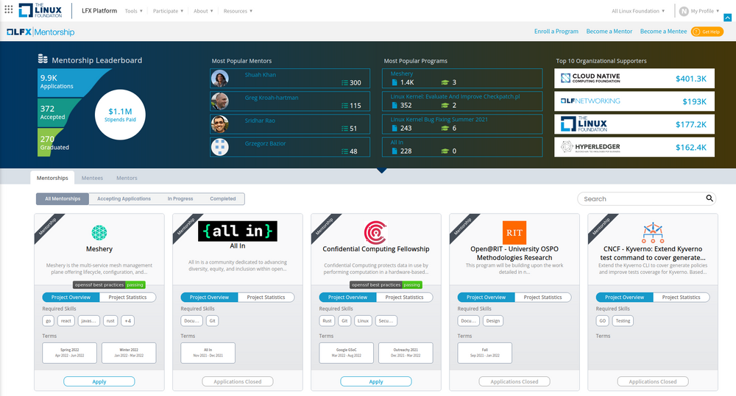Viewport: 736px width, 396px height.
Task: Click into the Search input field
Action: pyautogui.click(x=640, y=198)
